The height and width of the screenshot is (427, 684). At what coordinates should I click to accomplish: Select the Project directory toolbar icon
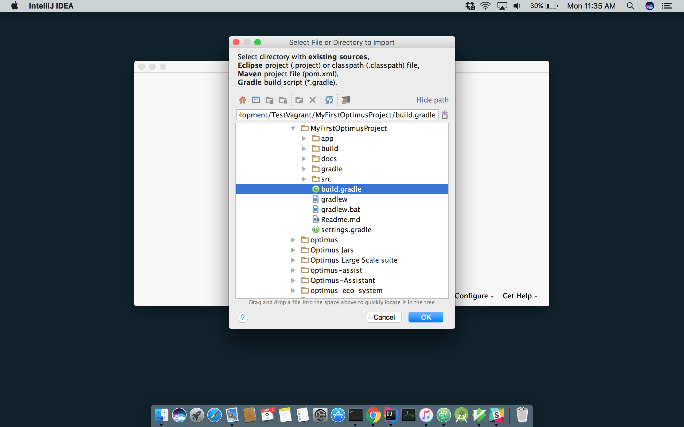click(269, 100)
